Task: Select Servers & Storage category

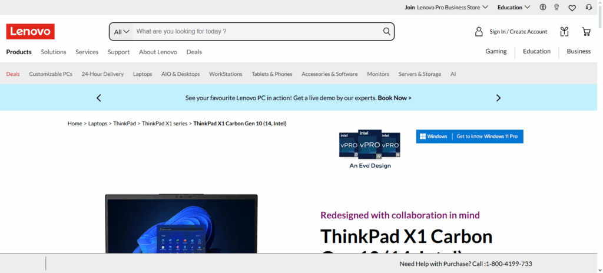Action: tap(419, 74)
